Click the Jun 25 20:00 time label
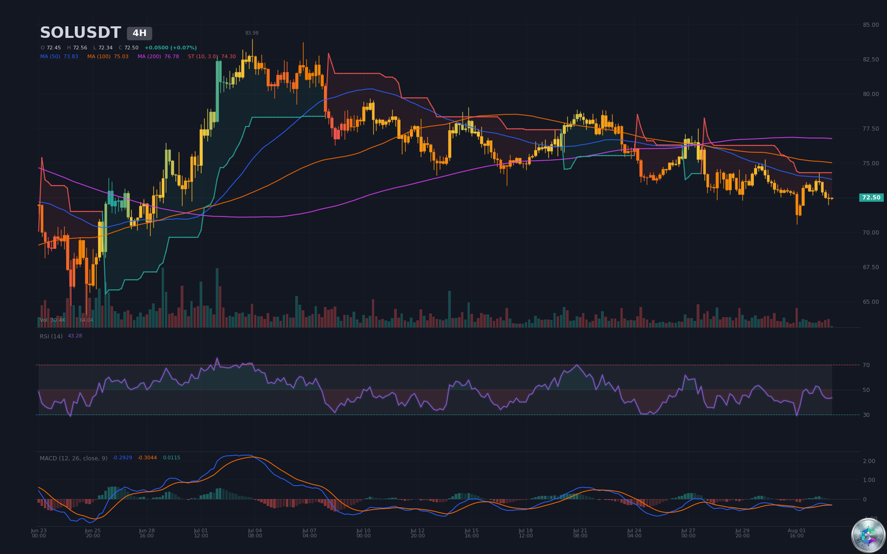 (93, 533)
